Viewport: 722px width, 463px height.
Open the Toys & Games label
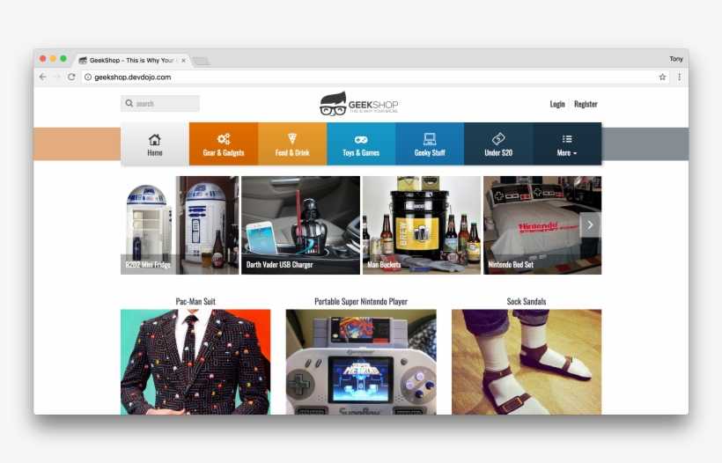pos(360,153)
